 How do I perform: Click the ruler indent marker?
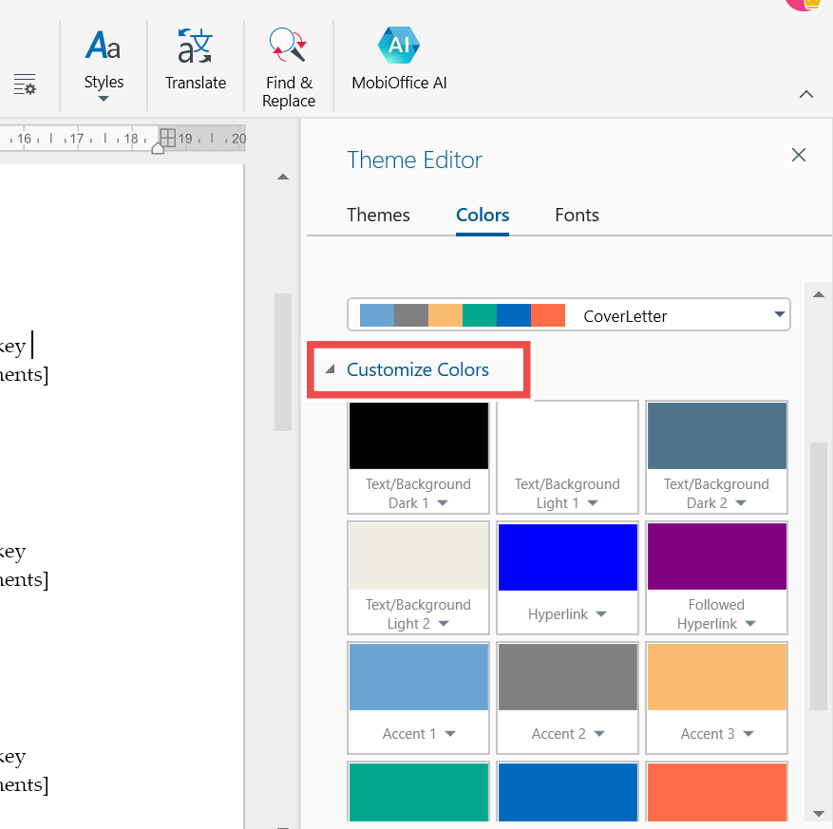158,149
